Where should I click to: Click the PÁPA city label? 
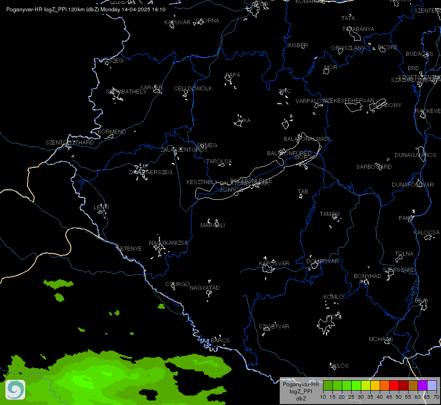(x=232, y=75)
